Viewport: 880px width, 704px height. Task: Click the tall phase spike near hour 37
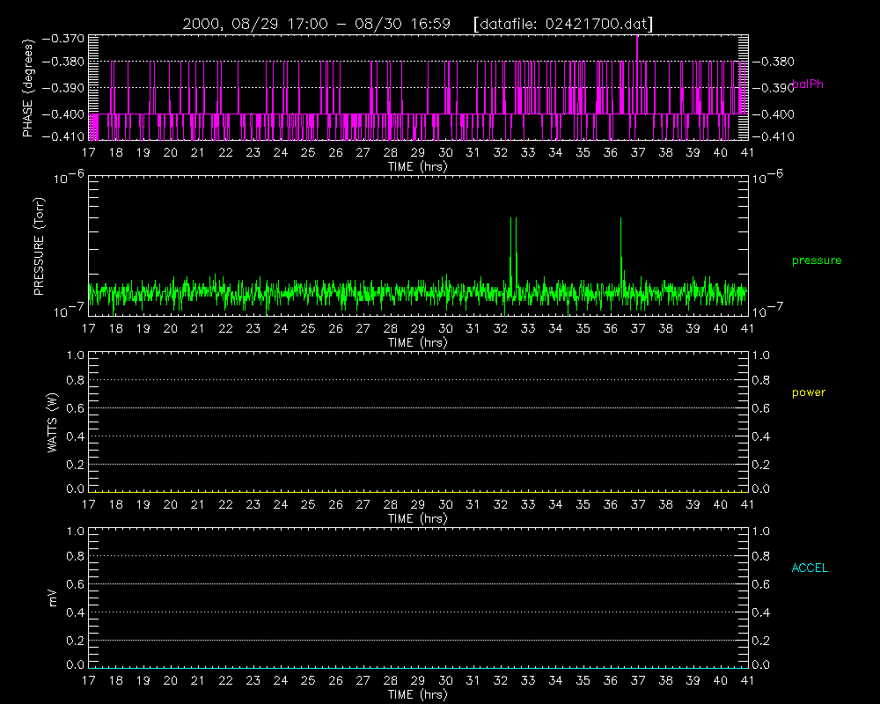pos(637,48)
